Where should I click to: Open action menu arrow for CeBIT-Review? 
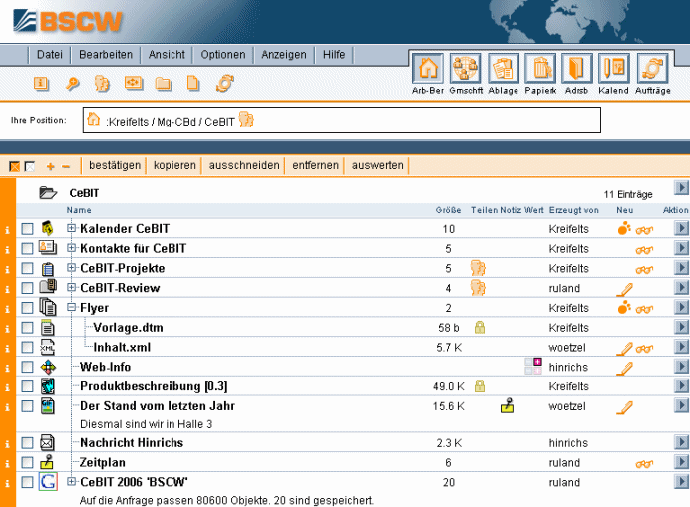point(681,288)
